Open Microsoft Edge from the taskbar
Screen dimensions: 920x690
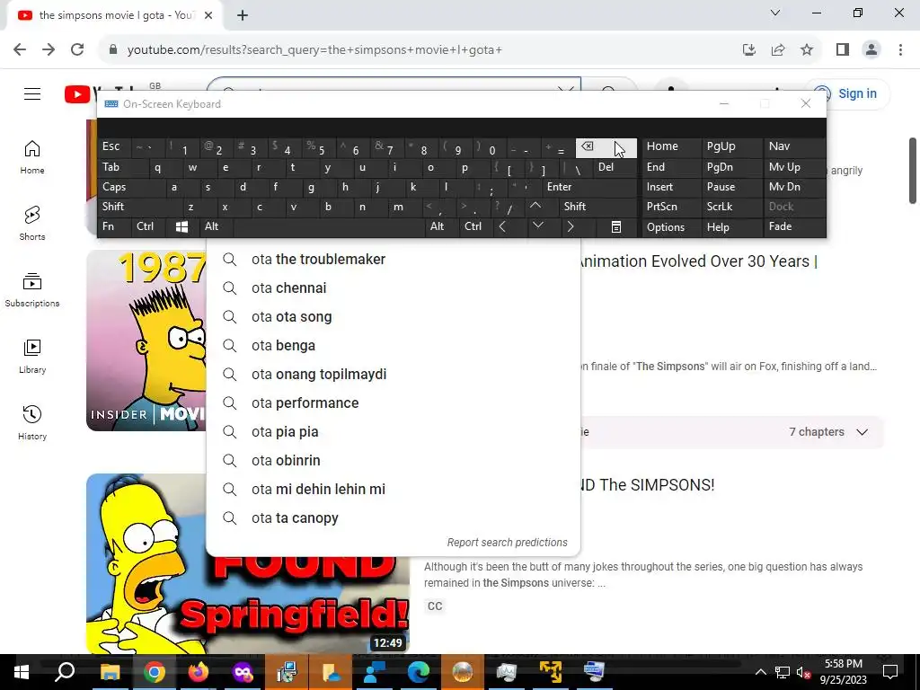pos(419,672)
